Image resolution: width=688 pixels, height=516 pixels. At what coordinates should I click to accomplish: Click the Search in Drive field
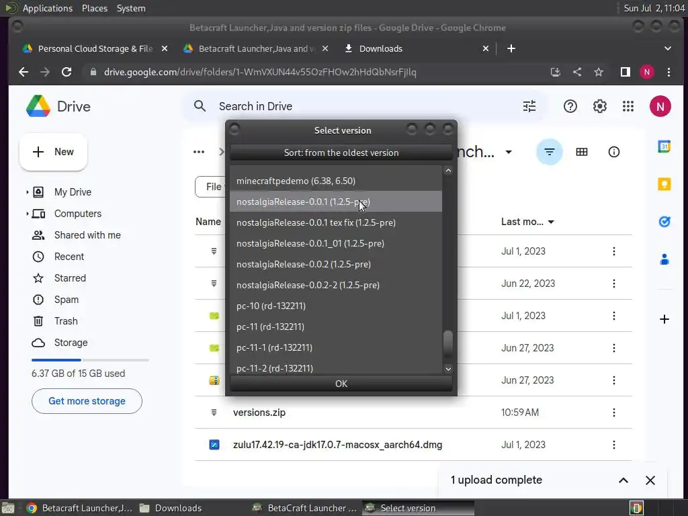pyautogui.click(x=364, y=106)
